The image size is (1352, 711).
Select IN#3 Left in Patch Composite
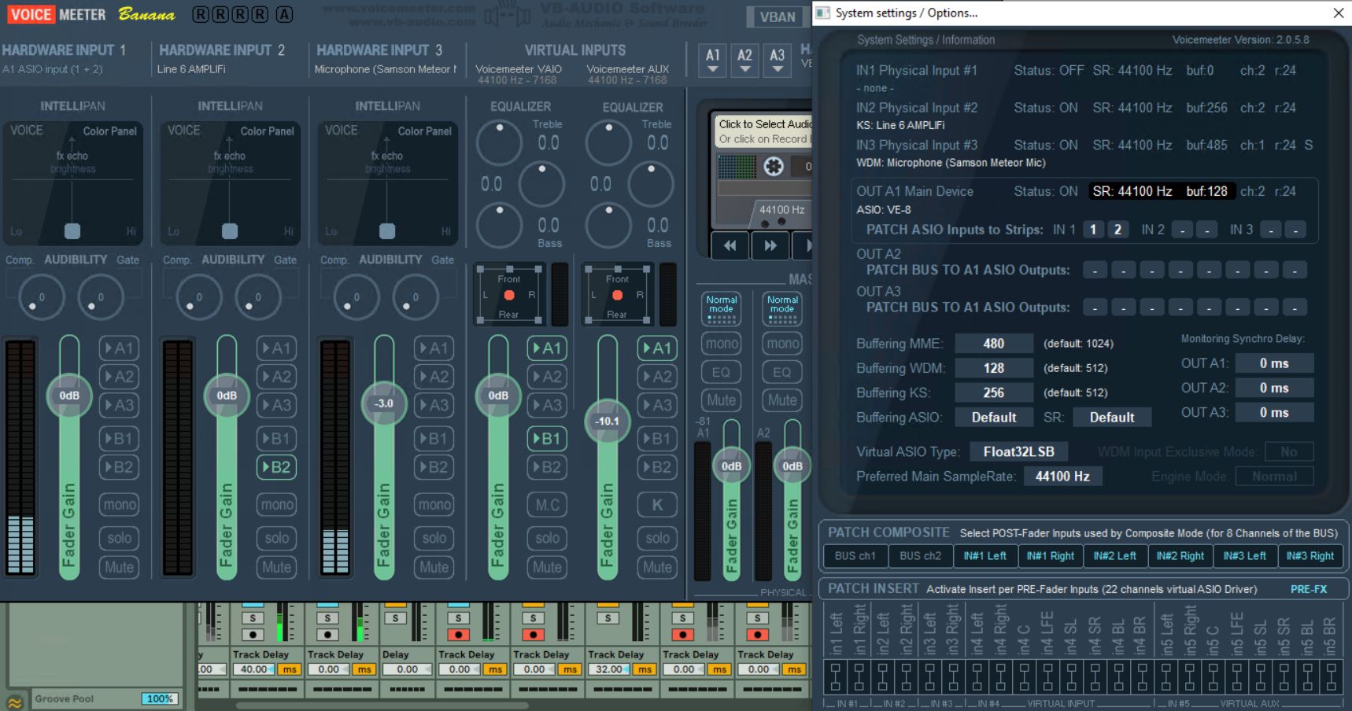click(1245, 556)
